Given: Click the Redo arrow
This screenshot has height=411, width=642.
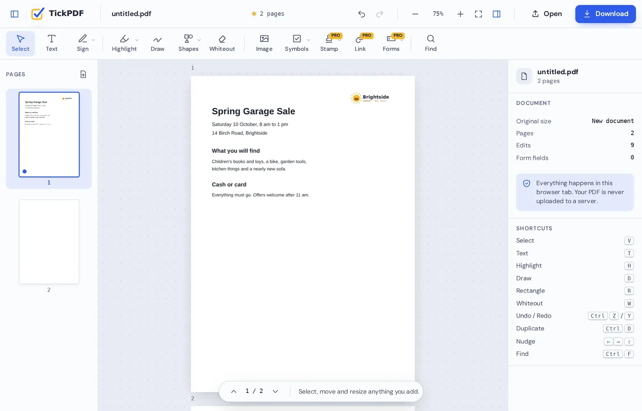Looking at the screenshot, I should 380,14.
